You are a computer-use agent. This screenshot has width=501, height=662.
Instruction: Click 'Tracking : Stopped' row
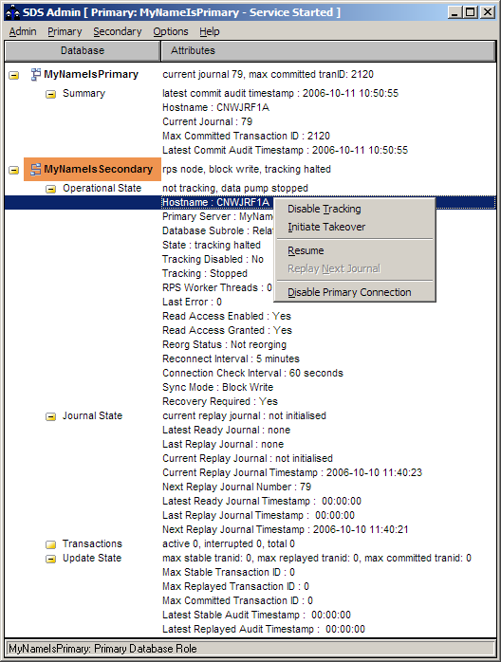pyautogui.click(x=205, y=273)
